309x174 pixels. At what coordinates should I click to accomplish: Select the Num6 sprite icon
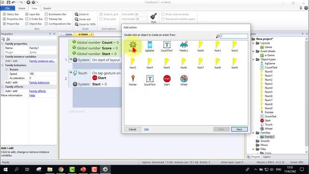[183, 63]
